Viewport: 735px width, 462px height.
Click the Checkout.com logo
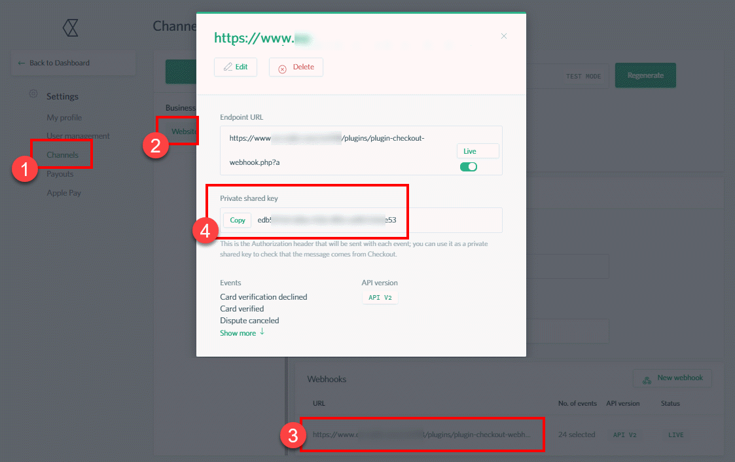click(71, 27)
